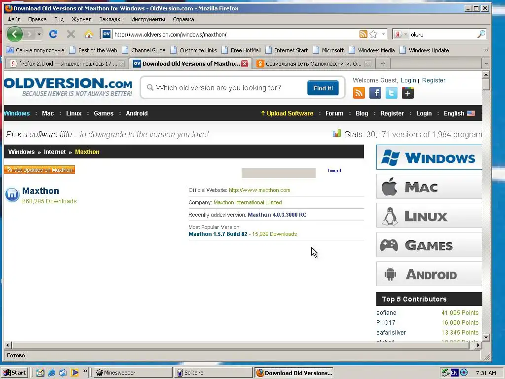
Task: Open the Internet breadcrumb link
Action: pyautogui.click(x=55, y=152)
